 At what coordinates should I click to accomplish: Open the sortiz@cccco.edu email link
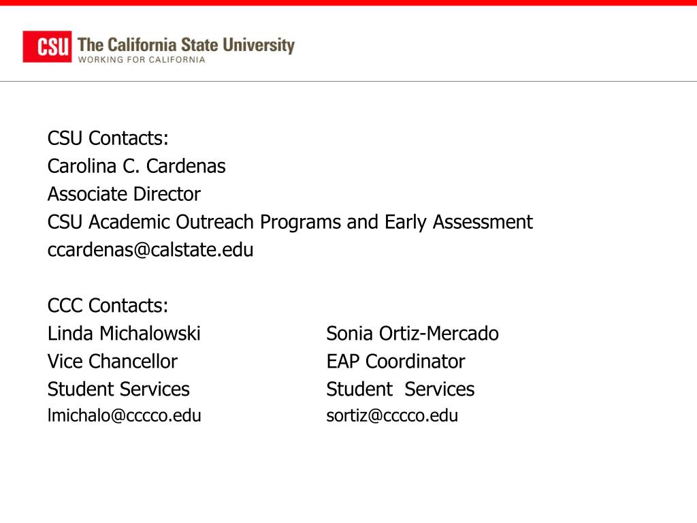coord(392,415)
